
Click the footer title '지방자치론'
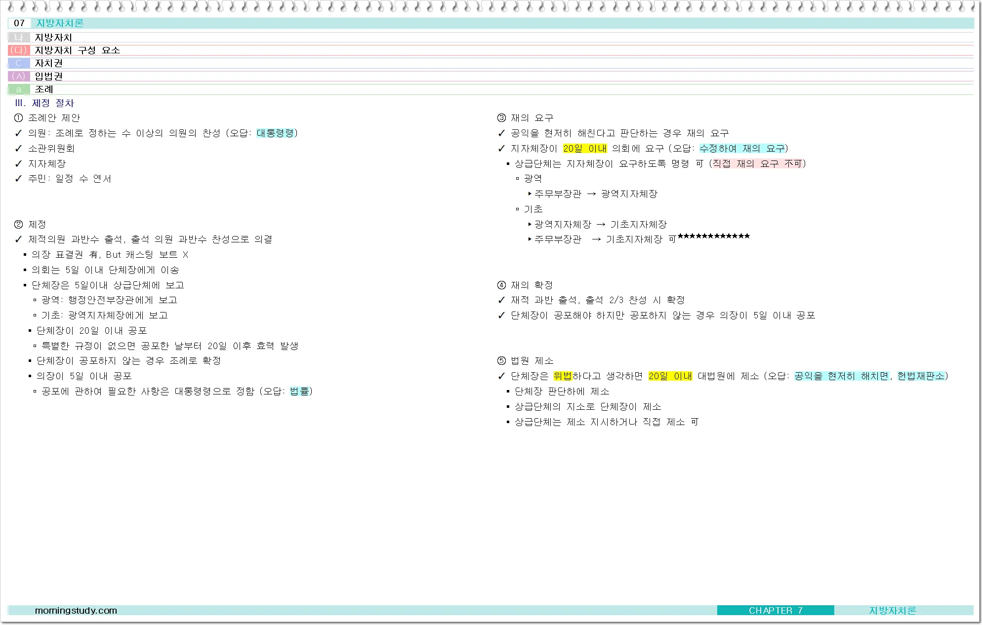[893, 611]
